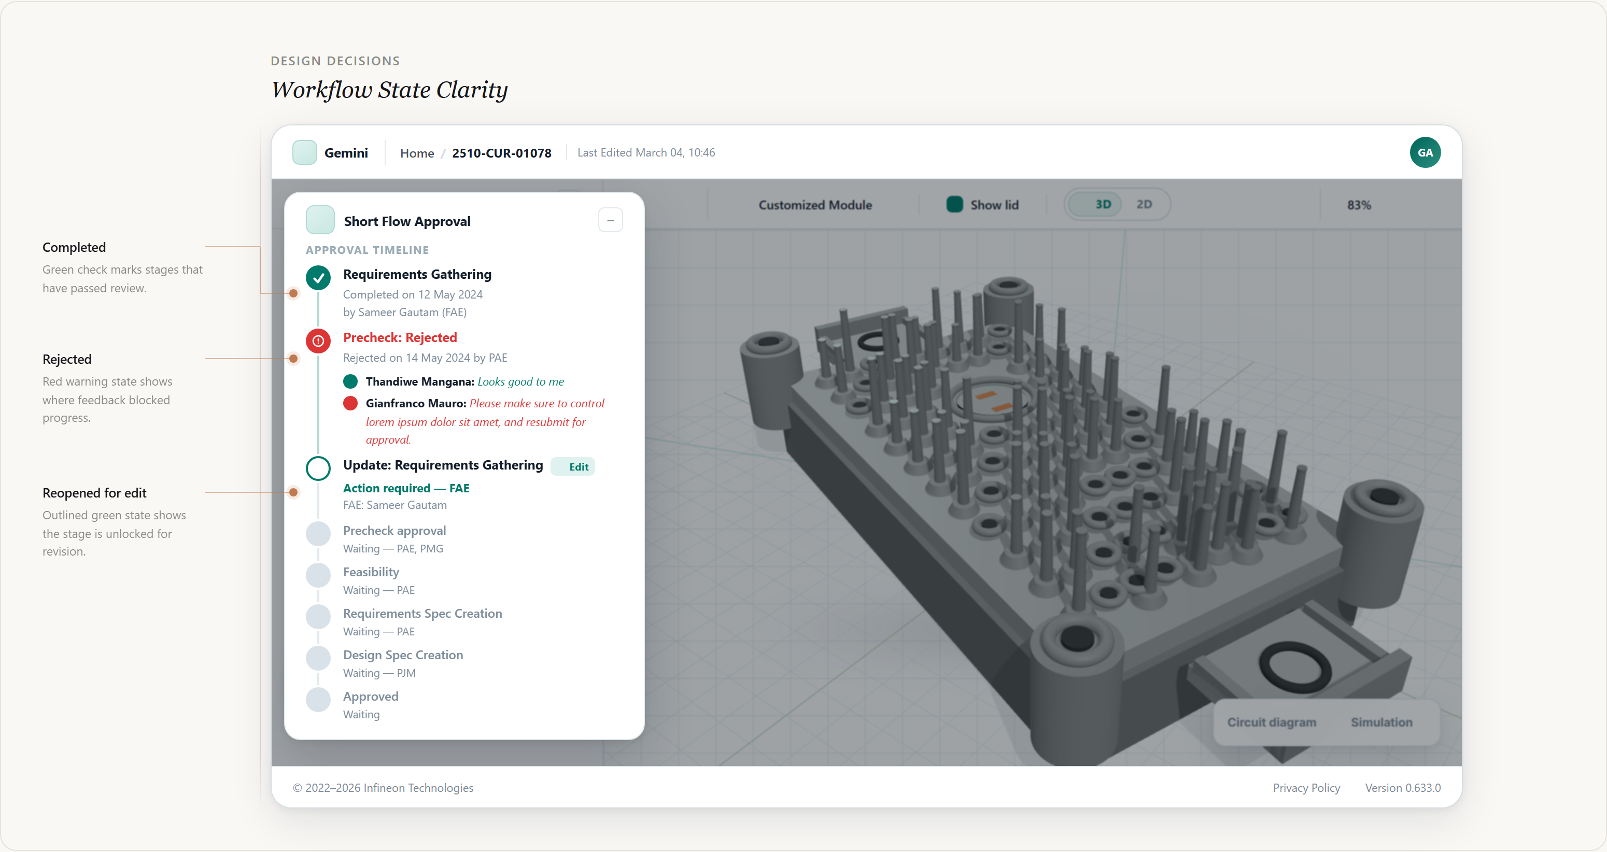Click the green dot beside Thandiwe Mangana

[350, 382]
